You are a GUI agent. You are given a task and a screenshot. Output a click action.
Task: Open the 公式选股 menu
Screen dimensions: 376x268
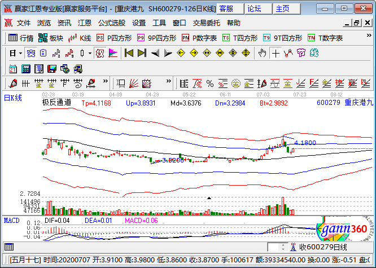click(x=112, y=23)
